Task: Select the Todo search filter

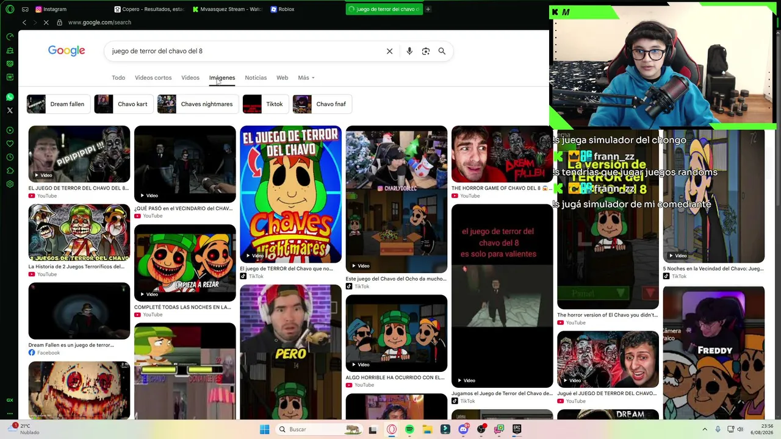Action: 118,77
